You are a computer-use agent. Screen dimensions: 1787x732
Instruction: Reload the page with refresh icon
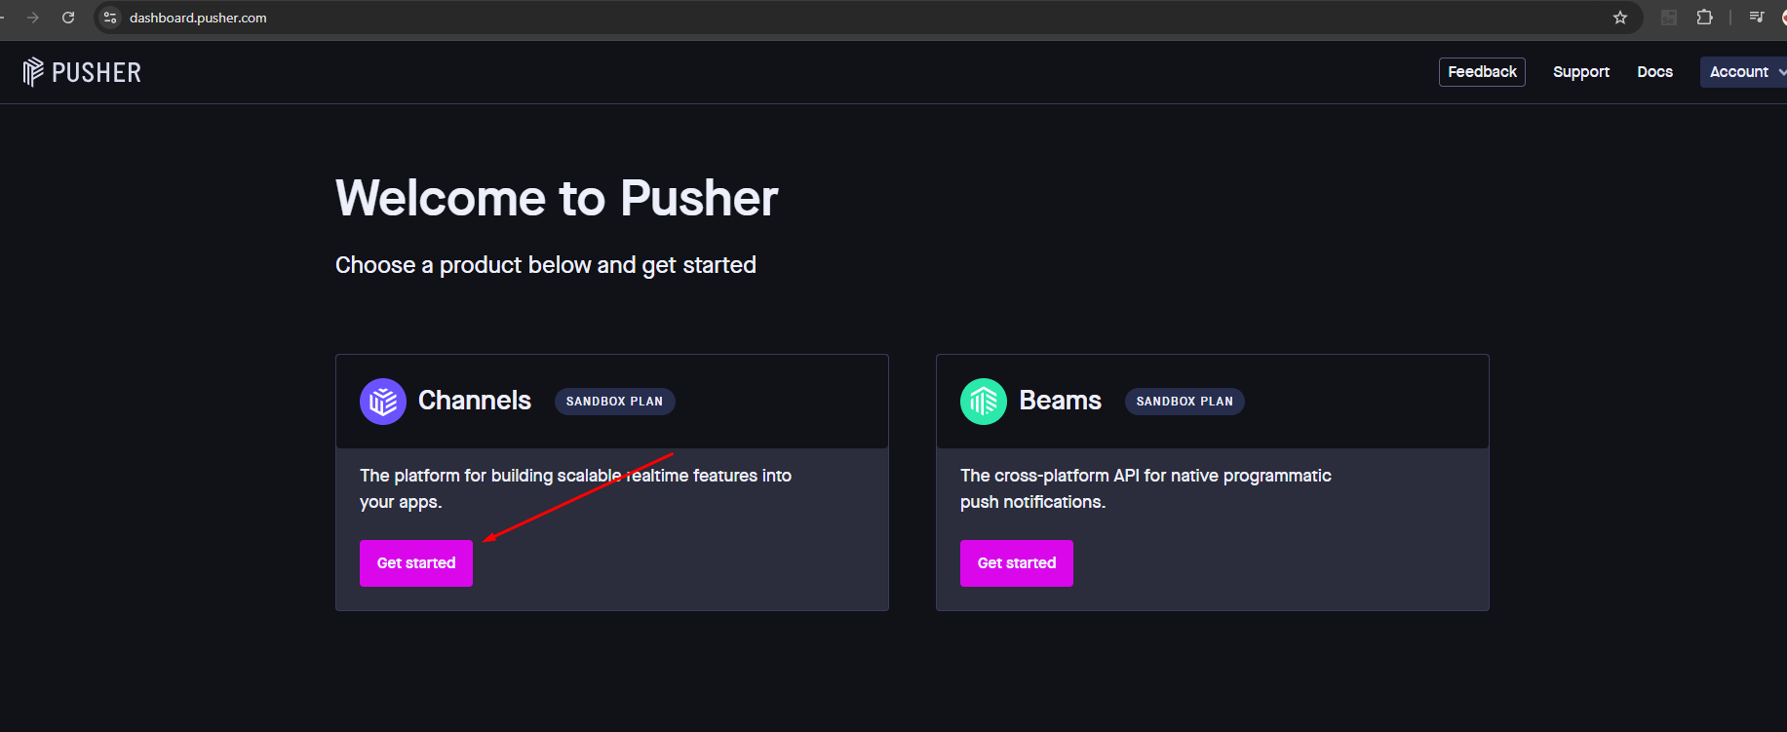pos(68,18)
